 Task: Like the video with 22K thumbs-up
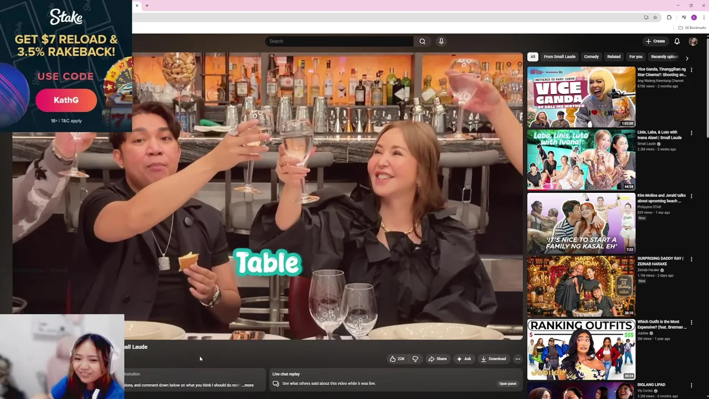click(x=397, y=359)
